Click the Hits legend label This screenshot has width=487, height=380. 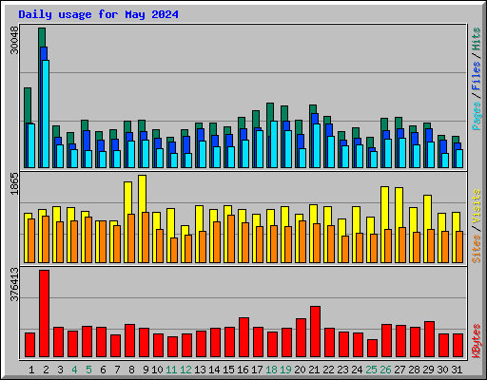point(476,39)
